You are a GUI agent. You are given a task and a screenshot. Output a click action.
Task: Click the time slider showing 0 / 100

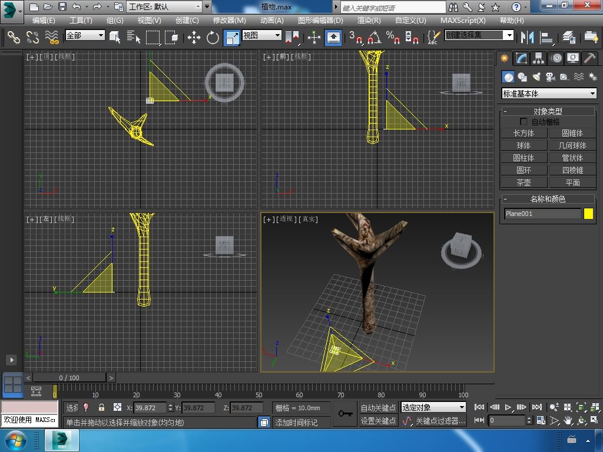click(x=69, y=378)
